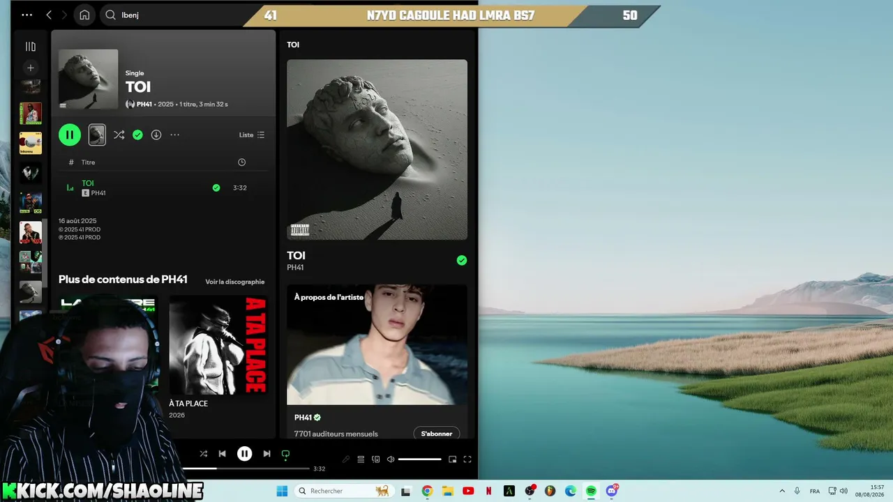Viewport: 893px width, 502px height.
Task: Open File Explorer from the taskbar
Action: 447,491
